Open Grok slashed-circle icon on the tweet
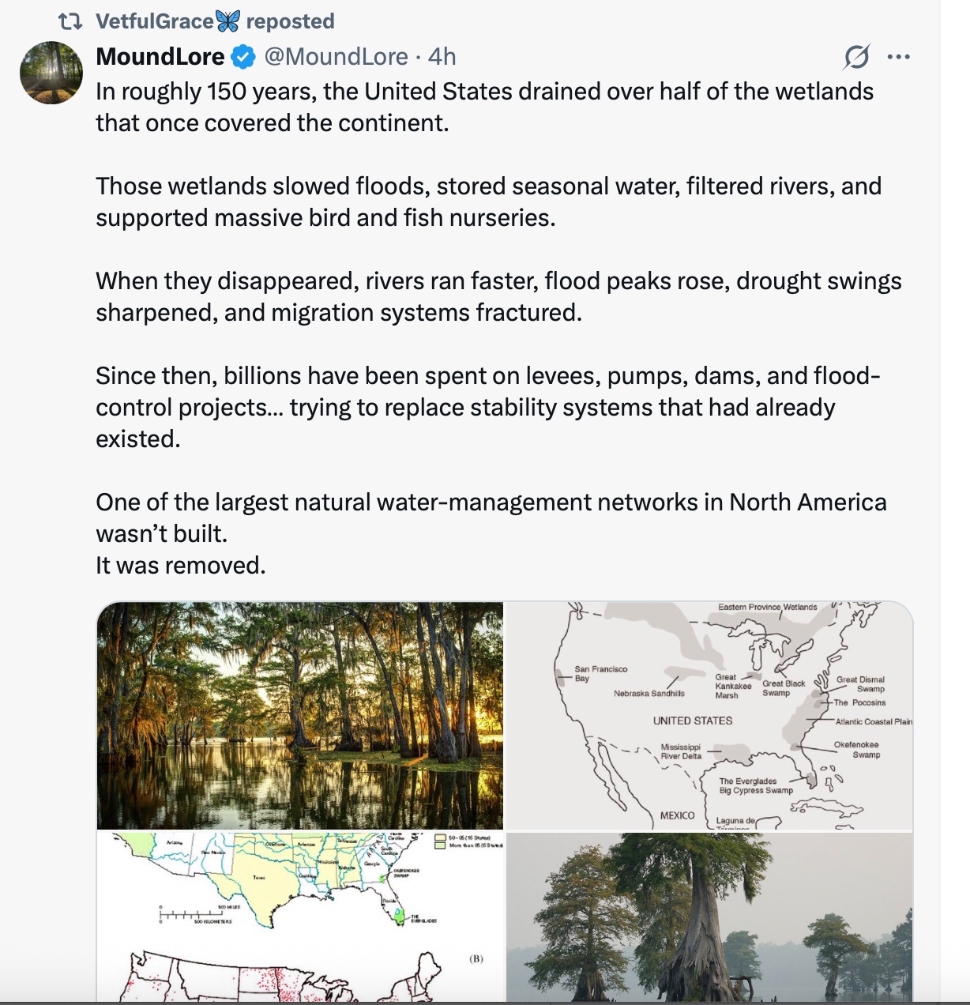 pos(856,57)
